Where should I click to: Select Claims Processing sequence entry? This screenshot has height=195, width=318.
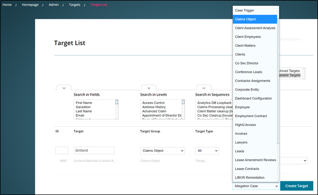click(215, 107)
